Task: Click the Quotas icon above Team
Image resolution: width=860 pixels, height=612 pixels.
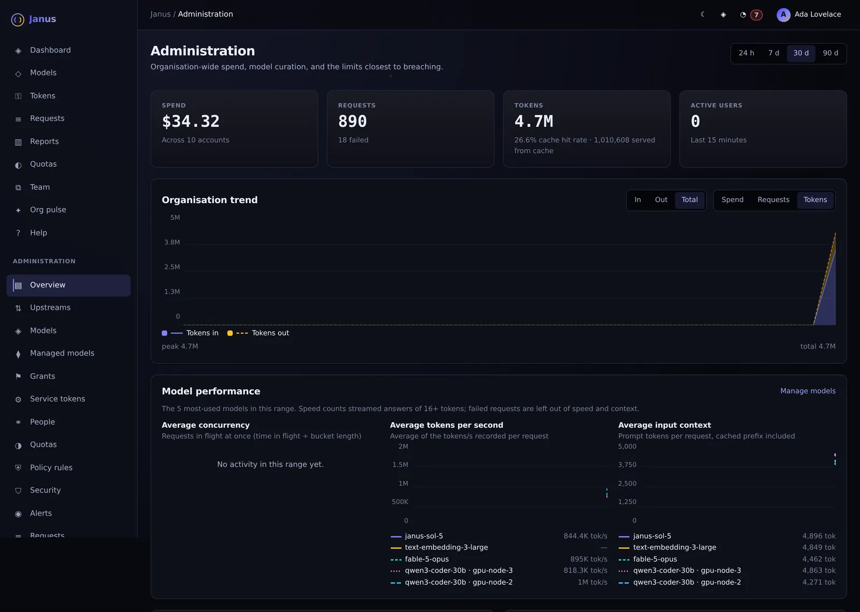Action: click(x=18, y=164)
